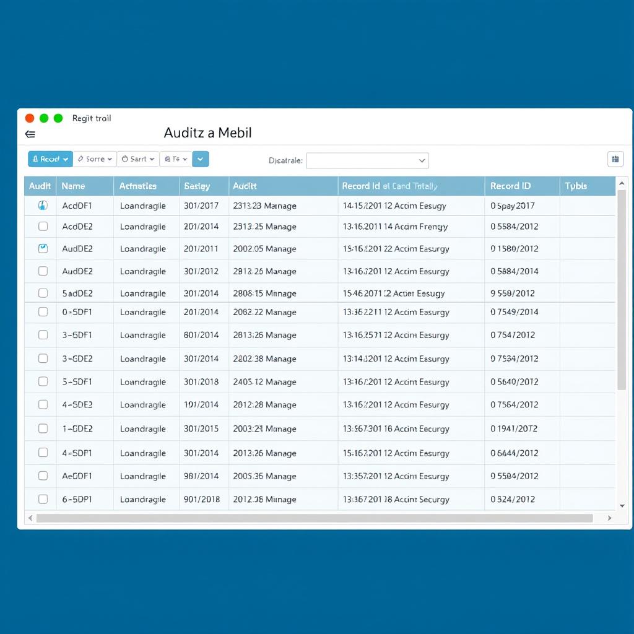Uncheck the checkbox for AudDE2 row
Viewport: 634px width, 634px height.
click(x=42, y=249)
